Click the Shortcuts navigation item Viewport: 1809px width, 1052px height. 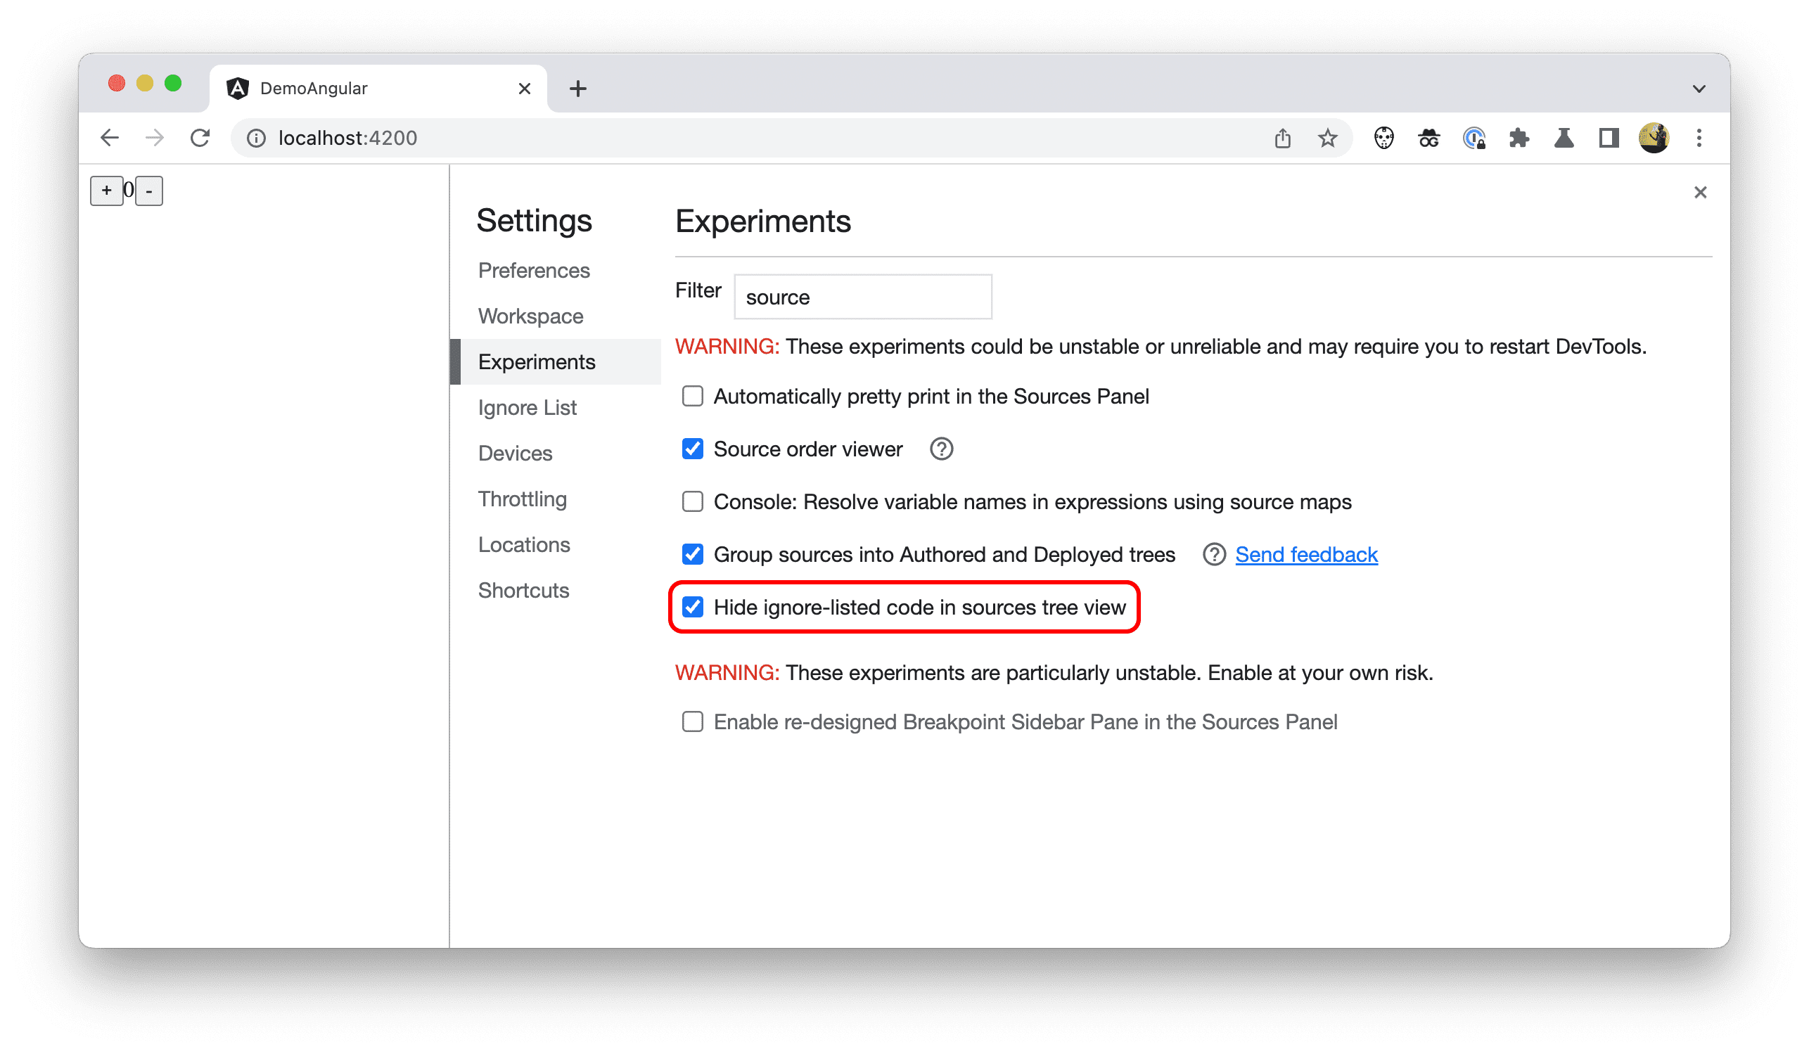coord(522,590)
